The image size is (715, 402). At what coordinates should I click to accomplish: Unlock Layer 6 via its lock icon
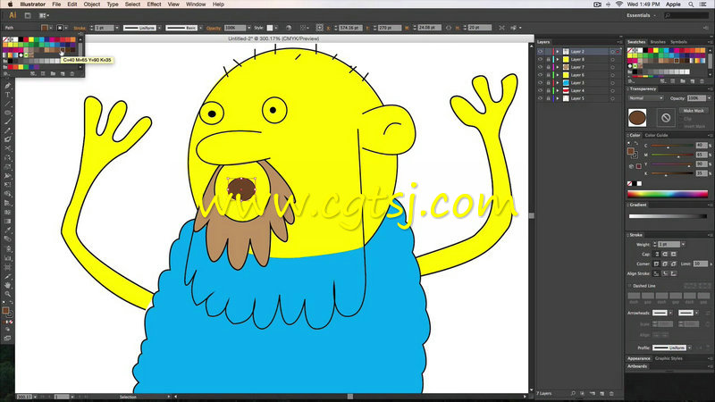point(548,75)
